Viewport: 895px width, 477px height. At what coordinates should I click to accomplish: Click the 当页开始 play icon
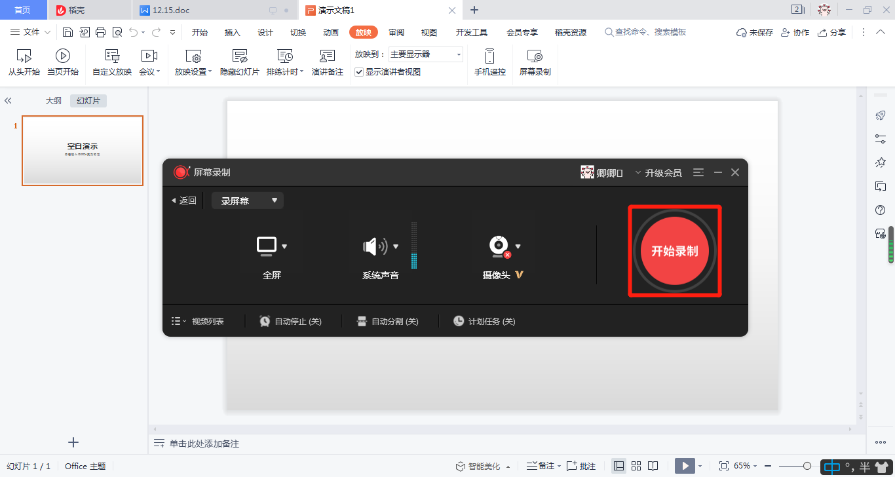point(63,56)
